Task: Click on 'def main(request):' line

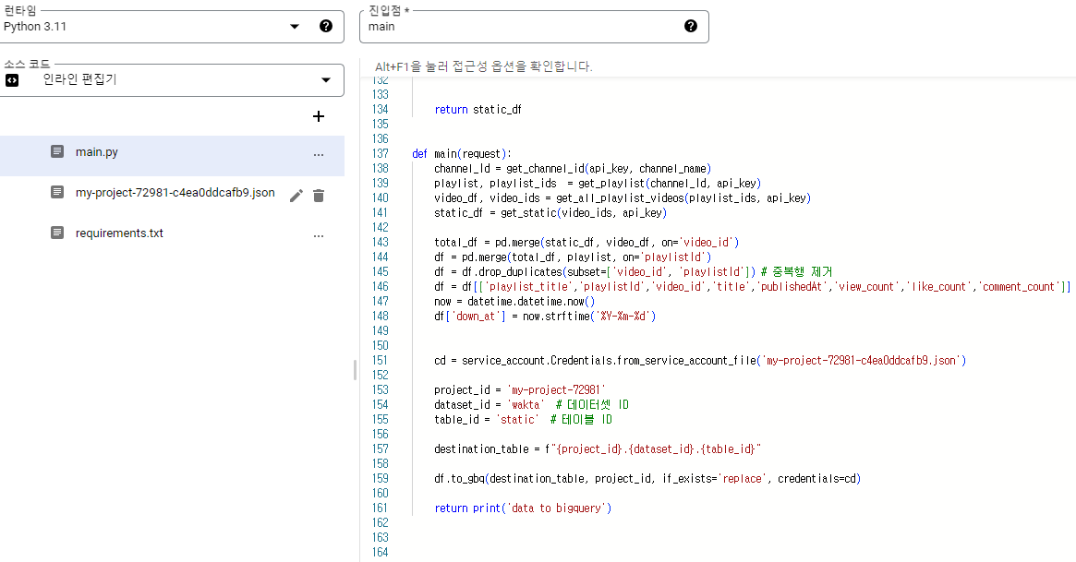Action: (462, 153)
